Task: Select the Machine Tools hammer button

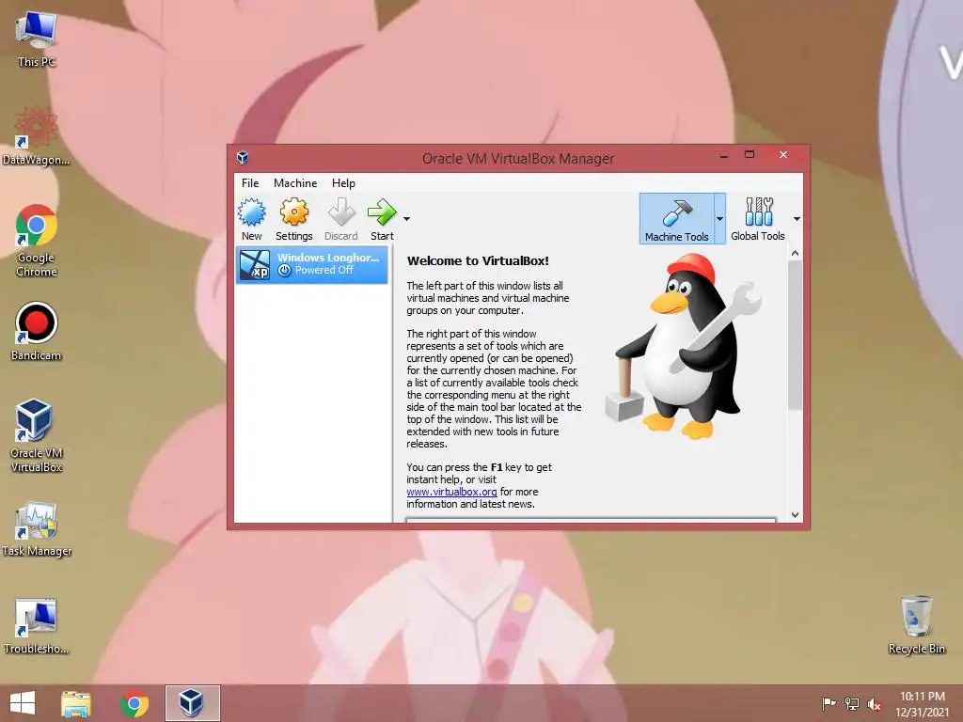Action: point(676,219)
